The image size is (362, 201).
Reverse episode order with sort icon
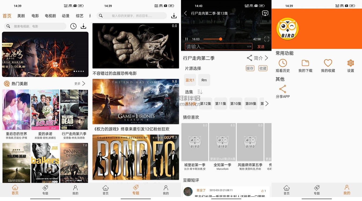pyautogui.click(x=200, y=92)
